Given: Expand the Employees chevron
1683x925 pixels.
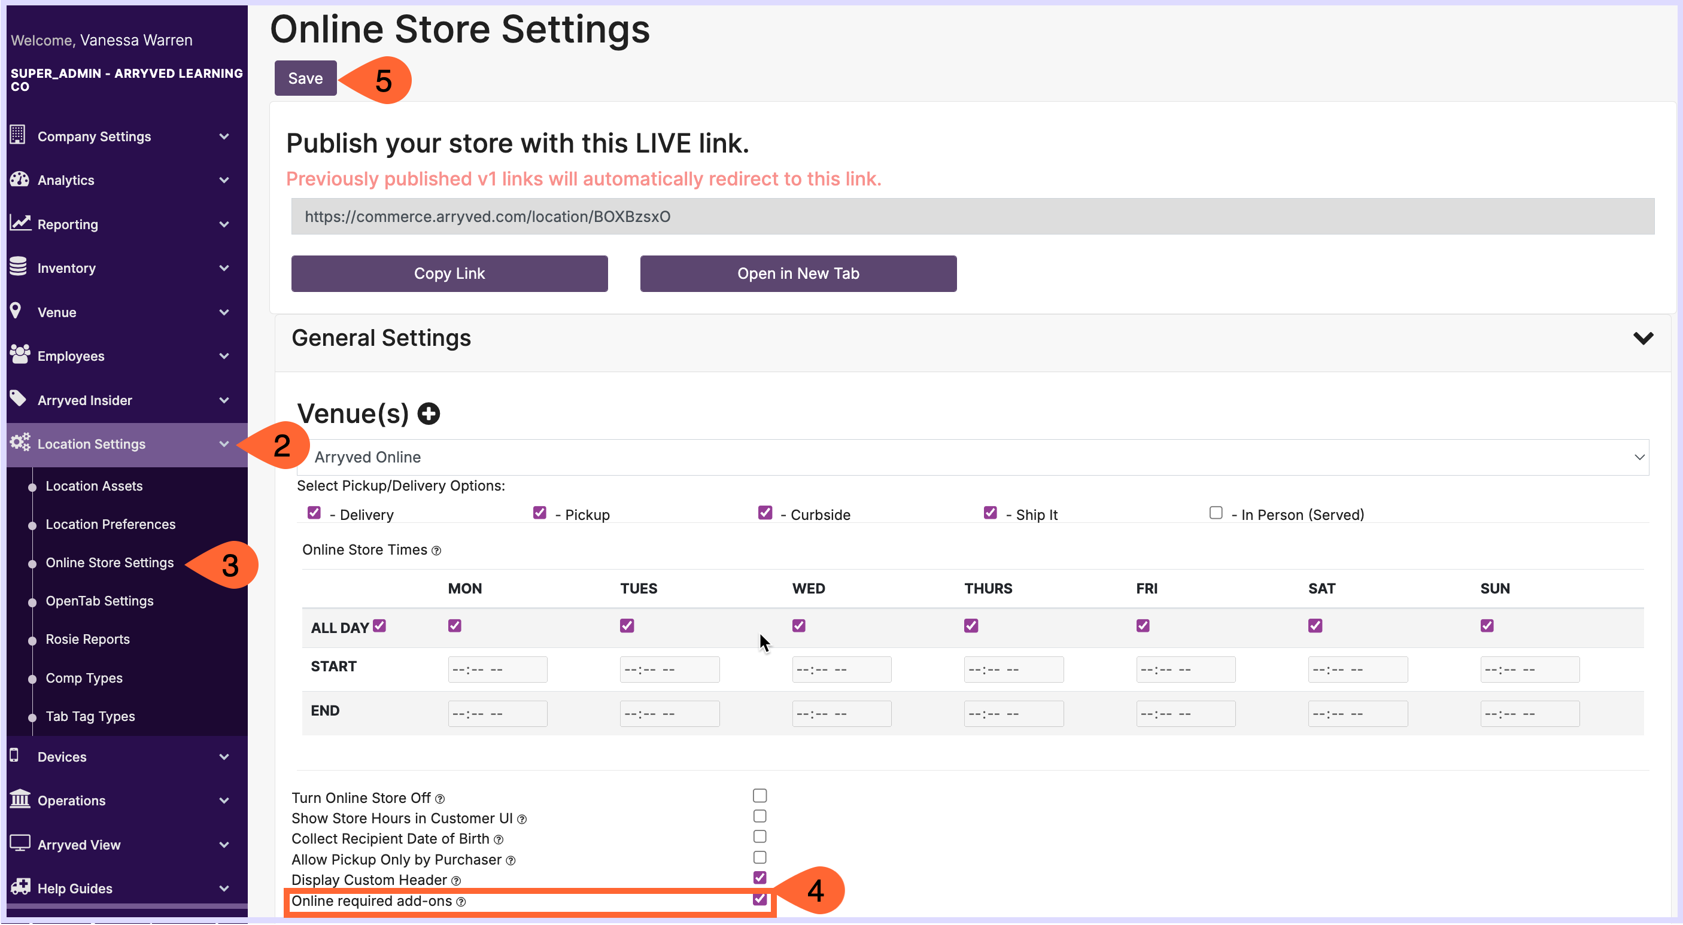Looking at the screenshot, I should [224, 356].
